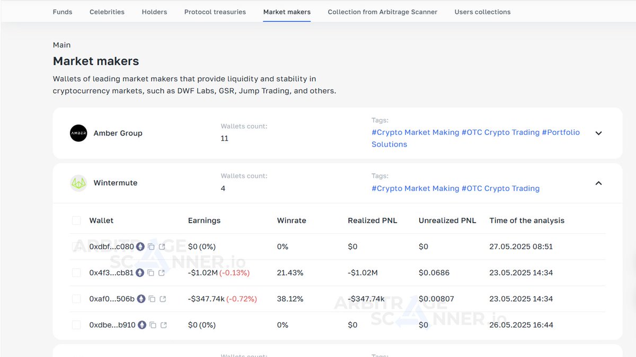Screen dimensions: 636x357
Task: Click Ethereum icon next to 0xdbe...b910
Action: coord(142,325)
